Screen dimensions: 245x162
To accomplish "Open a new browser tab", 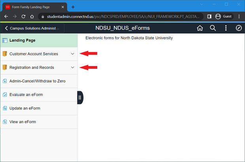I will 73,7.
